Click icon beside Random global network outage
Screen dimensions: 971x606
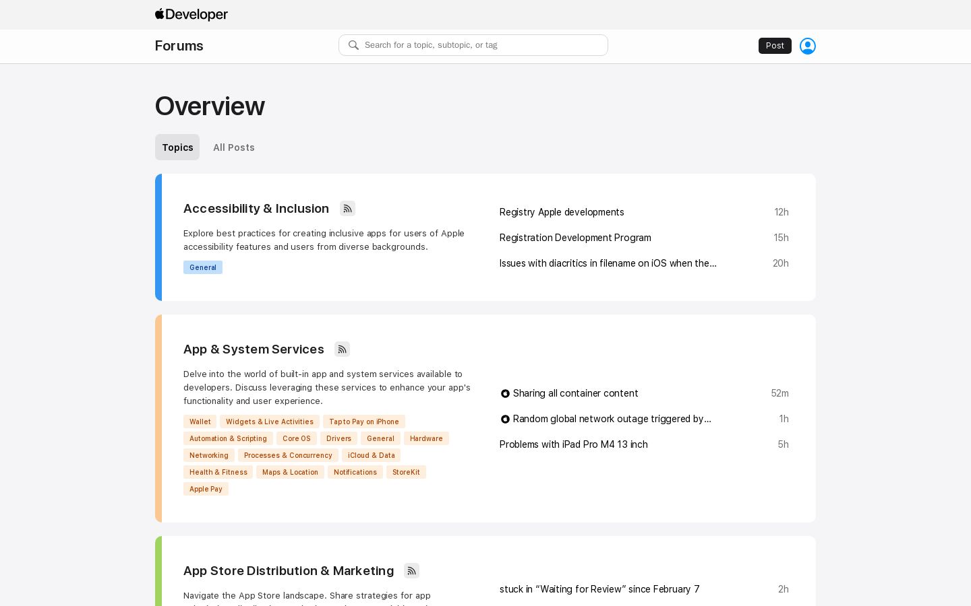pos(505,419)
